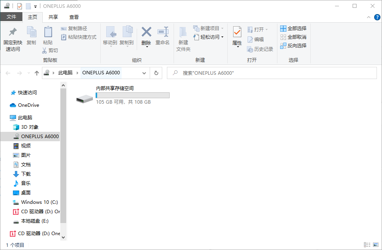Click the Forward navigation arrow
Screen dimensions: 382x250
(x=20, y=73)
